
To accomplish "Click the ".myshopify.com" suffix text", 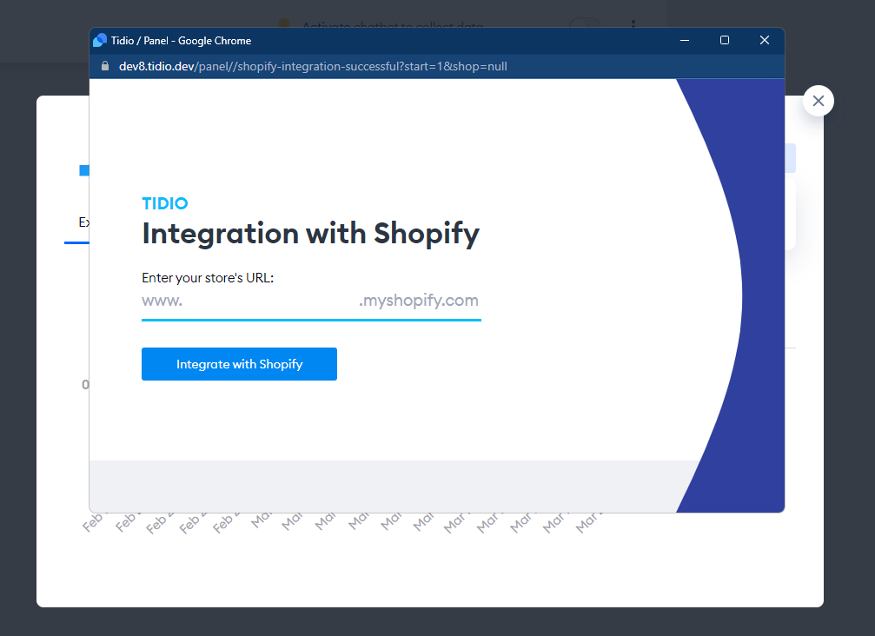I will point(419,301).
